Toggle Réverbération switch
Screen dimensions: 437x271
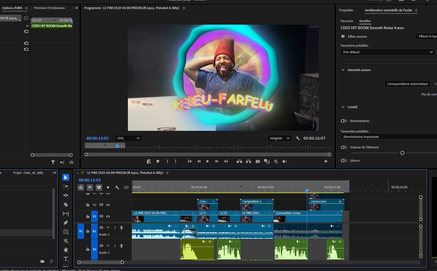(344, 121)
